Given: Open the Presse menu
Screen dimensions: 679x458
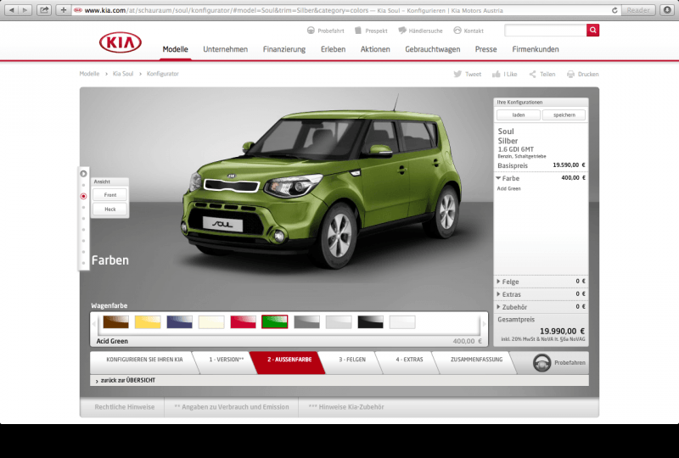Looking at the screenshot, I should 485,49.
